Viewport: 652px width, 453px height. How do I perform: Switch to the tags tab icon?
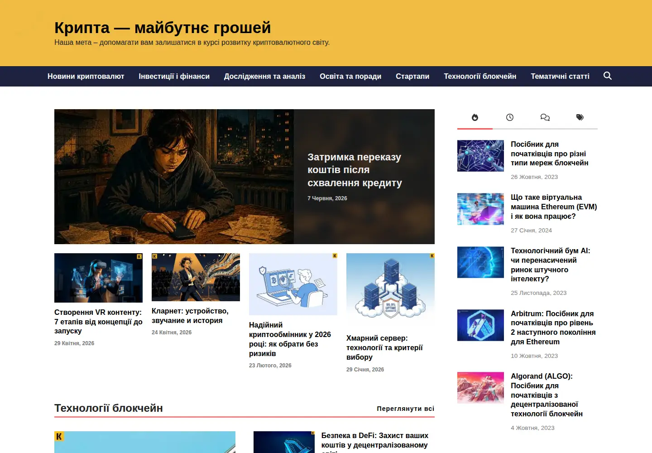pyautogui.click(x=580, y=118)
